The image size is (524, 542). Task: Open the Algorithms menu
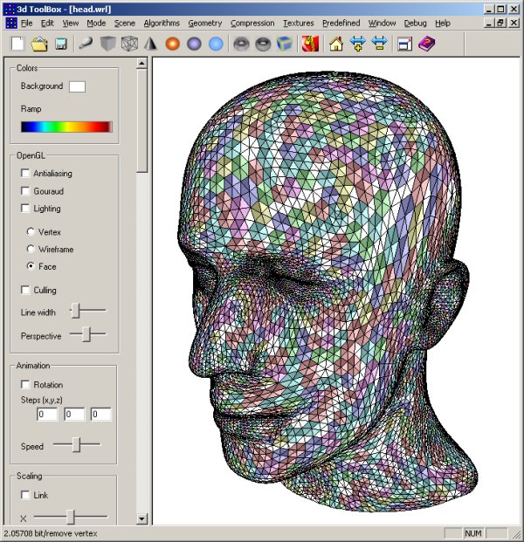[x=161, y=23]
